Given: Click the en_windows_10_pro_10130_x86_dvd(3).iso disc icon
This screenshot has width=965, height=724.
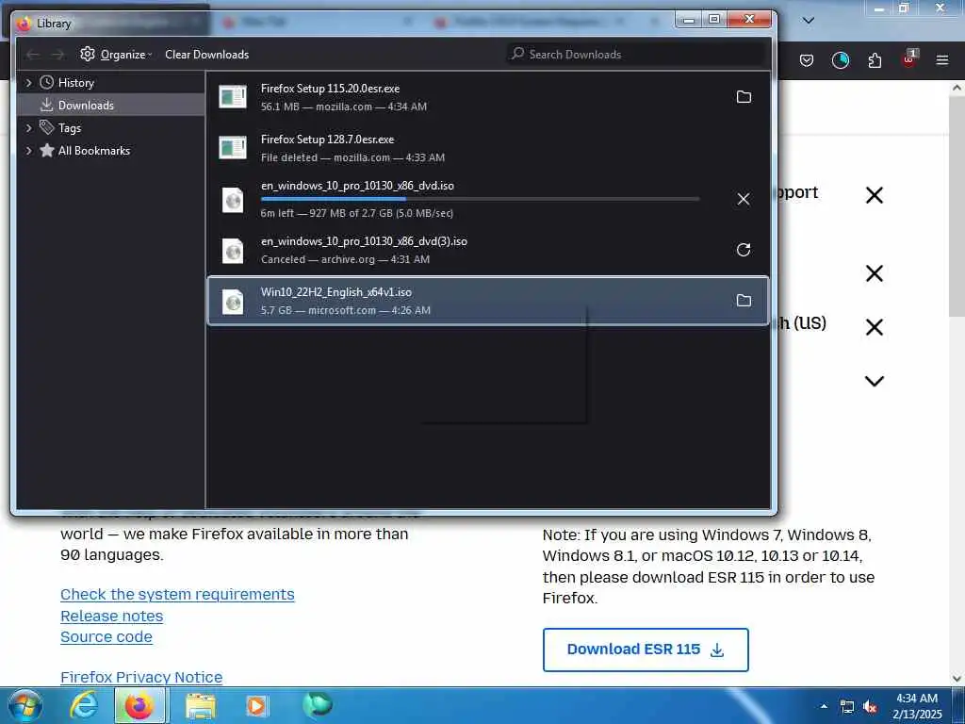Looking at the screenshot, I should pos(233,251).
